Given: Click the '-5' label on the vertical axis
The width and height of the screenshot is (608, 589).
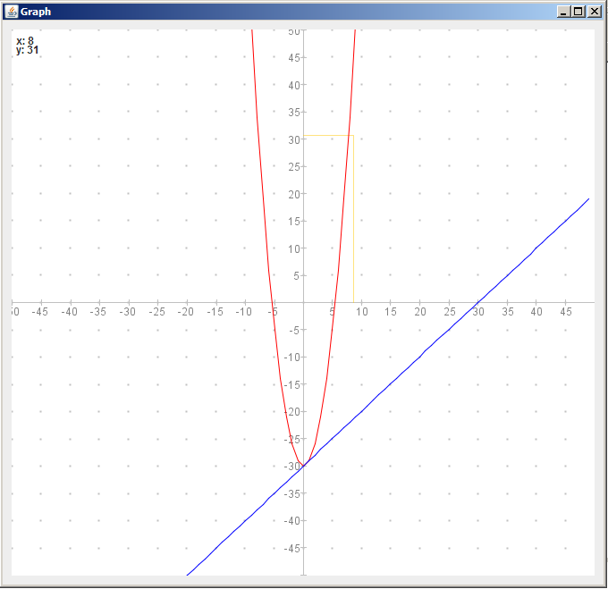Looking at the screenshot, I should tap(294, 331).
